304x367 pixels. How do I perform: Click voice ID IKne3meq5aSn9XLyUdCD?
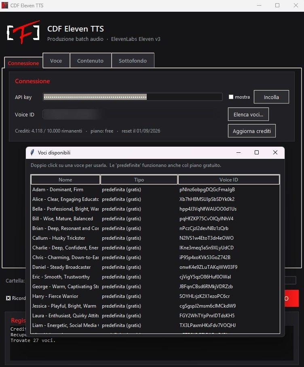[207, 248]
